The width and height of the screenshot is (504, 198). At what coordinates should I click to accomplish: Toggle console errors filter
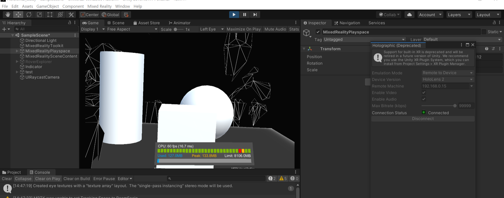(294, 179)
